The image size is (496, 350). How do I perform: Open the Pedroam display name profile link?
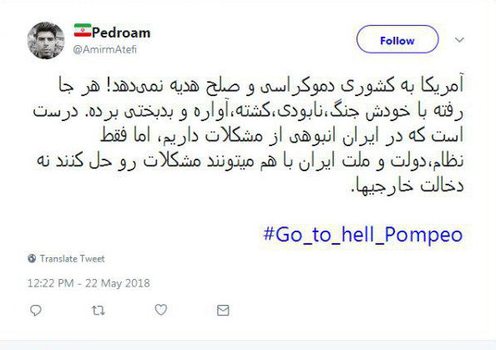[x=121, y=33]
